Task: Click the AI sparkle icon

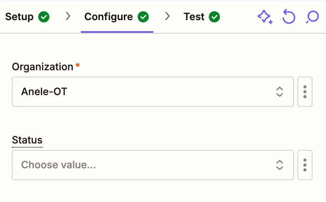Action: click(265, 17)
